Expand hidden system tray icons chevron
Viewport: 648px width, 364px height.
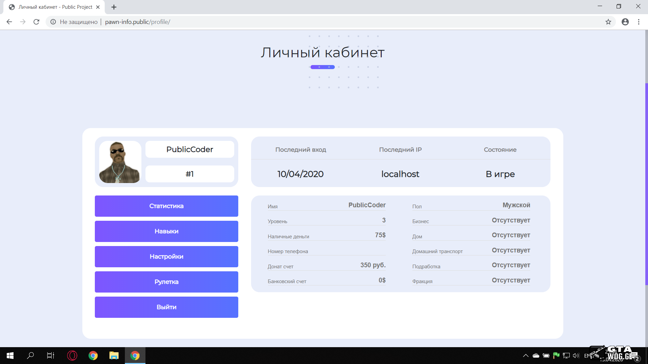(525, 356)
